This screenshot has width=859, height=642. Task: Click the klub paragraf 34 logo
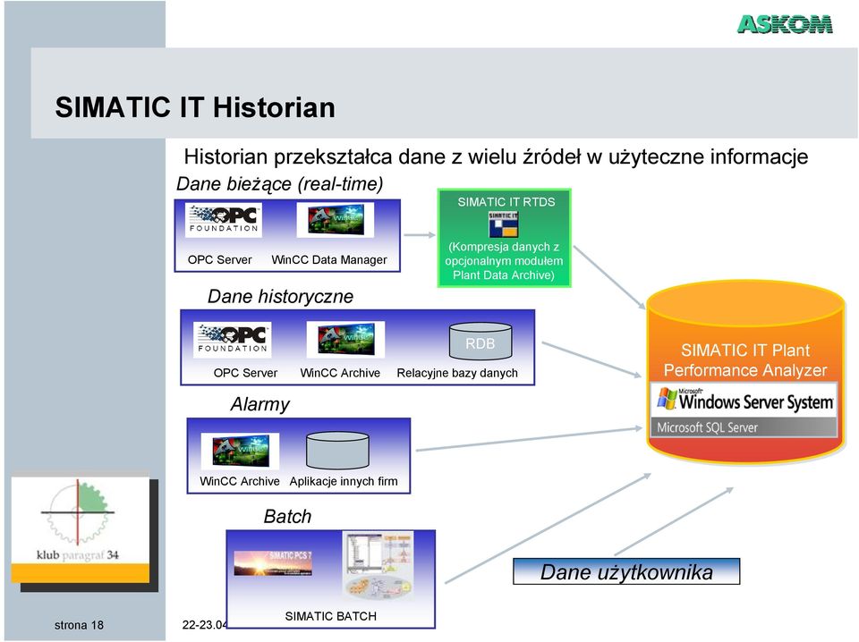pyautogui.click(x=80, y=528)
